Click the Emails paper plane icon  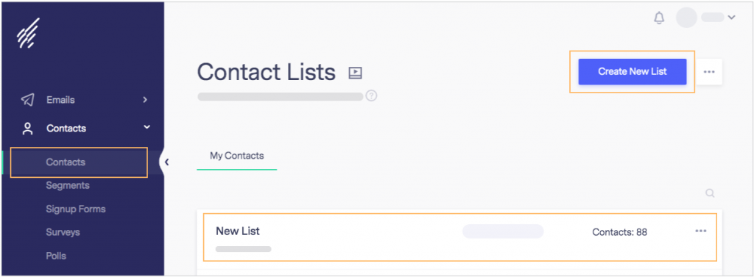click(x=27, y=100)
